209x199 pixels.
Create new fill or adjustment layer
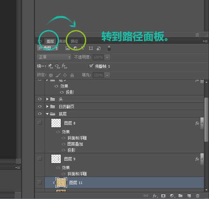[x=172, y=196]
